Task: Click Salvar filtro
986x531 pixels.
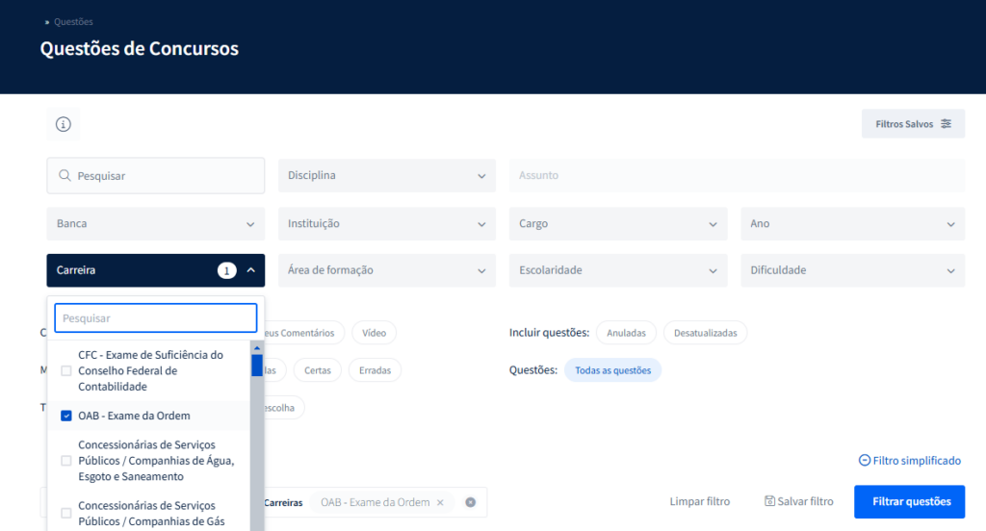Action: pos(798,501)
